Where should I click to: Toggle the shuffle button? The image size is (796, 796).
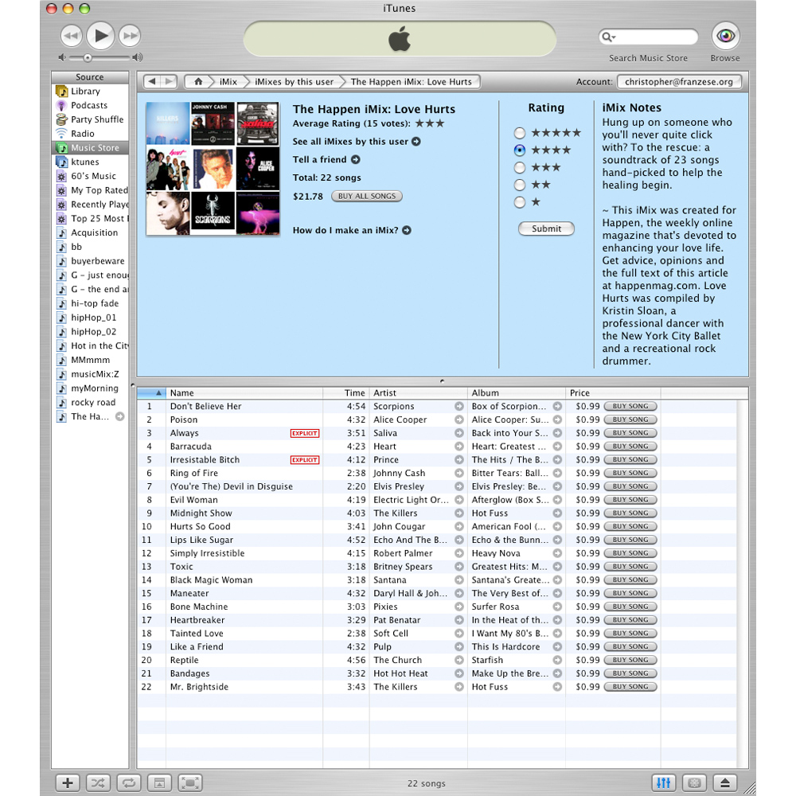click(98, 782)
